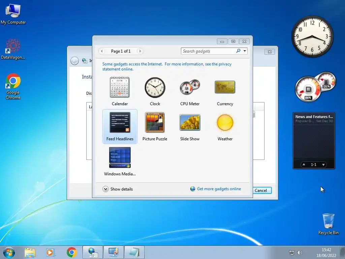This screenshot has width=345, height=259.
Task: Open My Computer desktop icon
Action: (13, 14)
